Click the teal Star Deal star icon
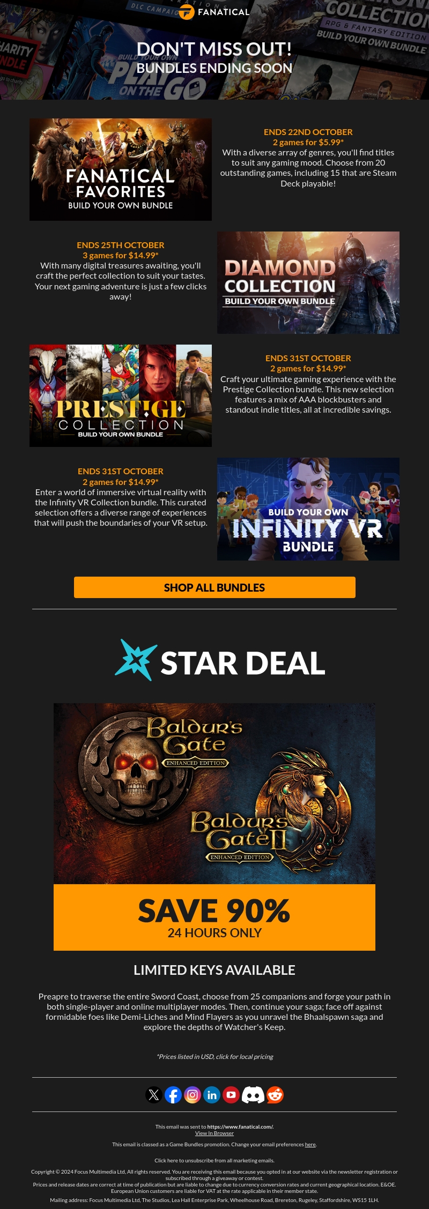 [136, 660]
